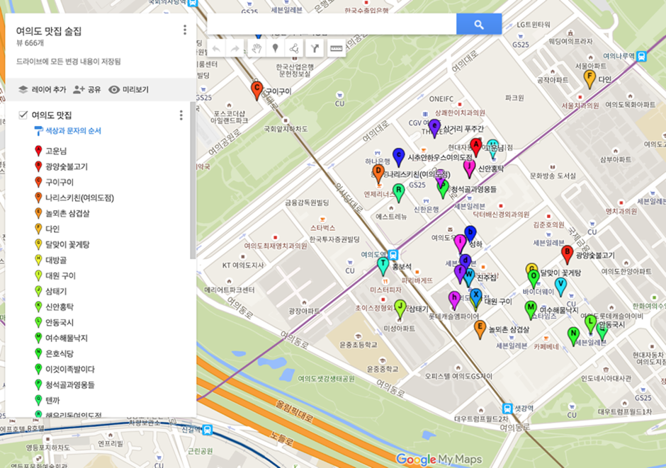Click teal pin T at 홍보석
This screenshot has height=468, width=666.
[x=383, y=266]
